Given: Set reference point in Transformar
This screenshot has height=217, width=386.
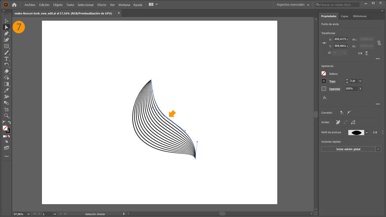Looking at the screenshot, I should [x=324, y=43].
